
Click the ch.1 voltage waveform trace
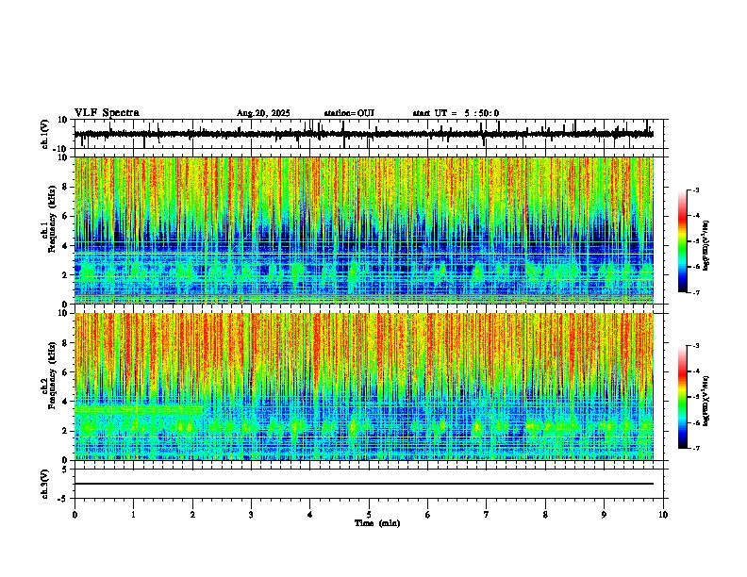363,134
